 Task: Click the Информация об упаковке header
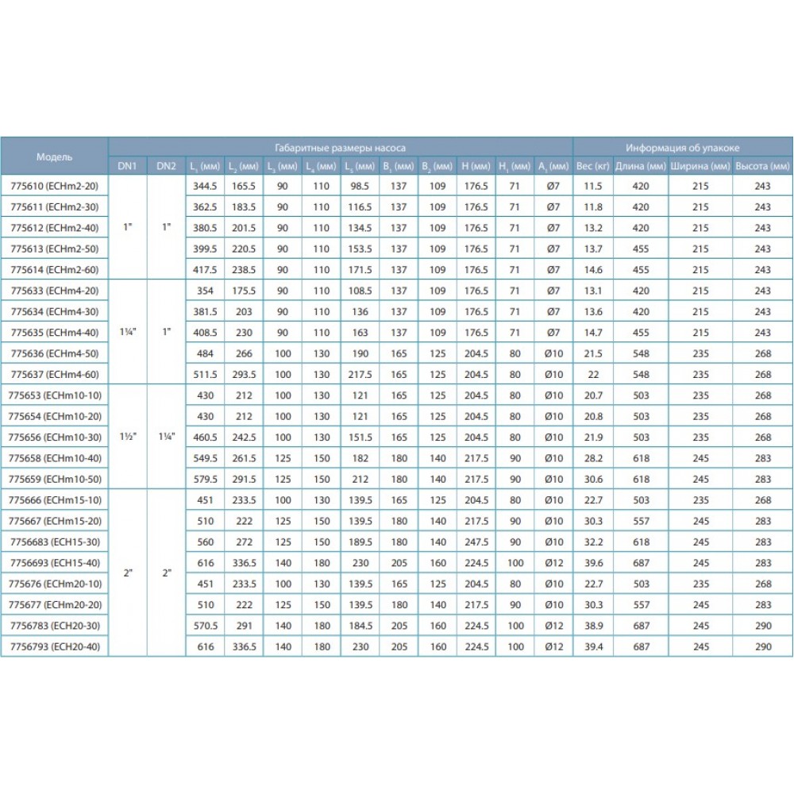tap(683, 148)
